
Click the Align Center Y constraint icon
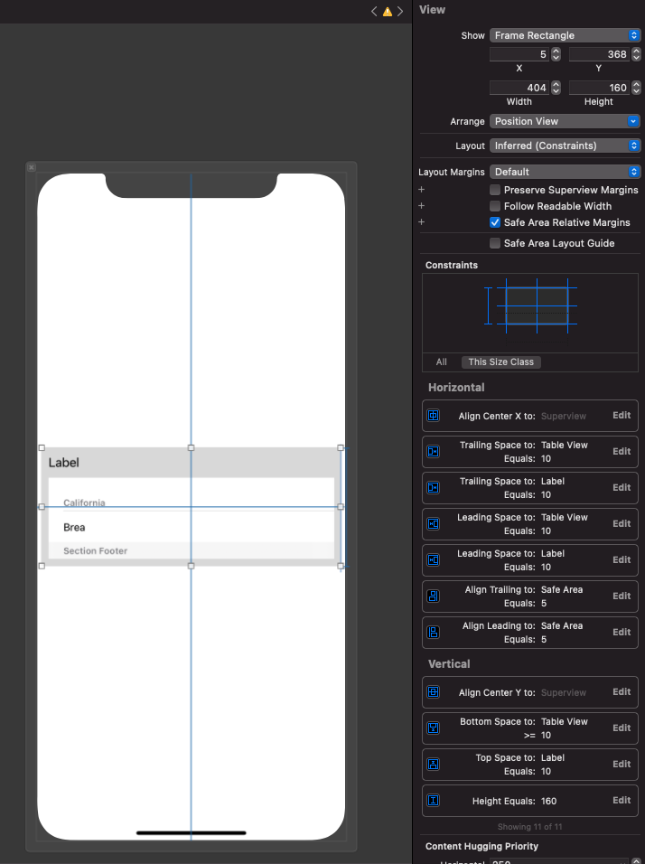click(x=434, y=692)
